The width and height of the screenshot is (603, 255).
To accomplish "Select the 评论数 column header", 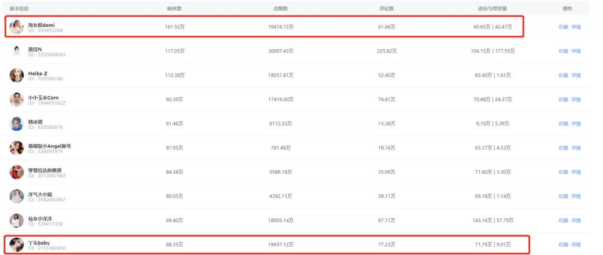I will [386, 8].
